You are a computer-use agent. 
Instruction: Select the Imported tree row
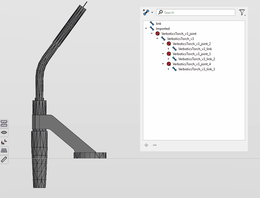click(194, 29)
